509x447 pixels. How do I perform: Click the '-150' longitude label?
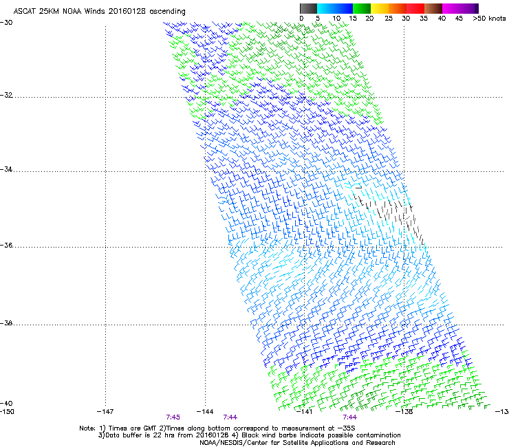[x=7, y=412]
